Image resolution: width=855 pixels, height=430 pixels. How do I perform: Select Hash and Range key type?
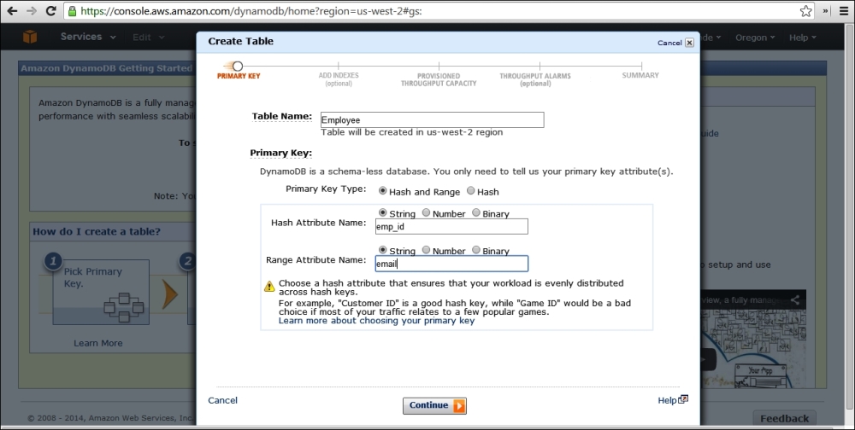[x=383, y=191]
